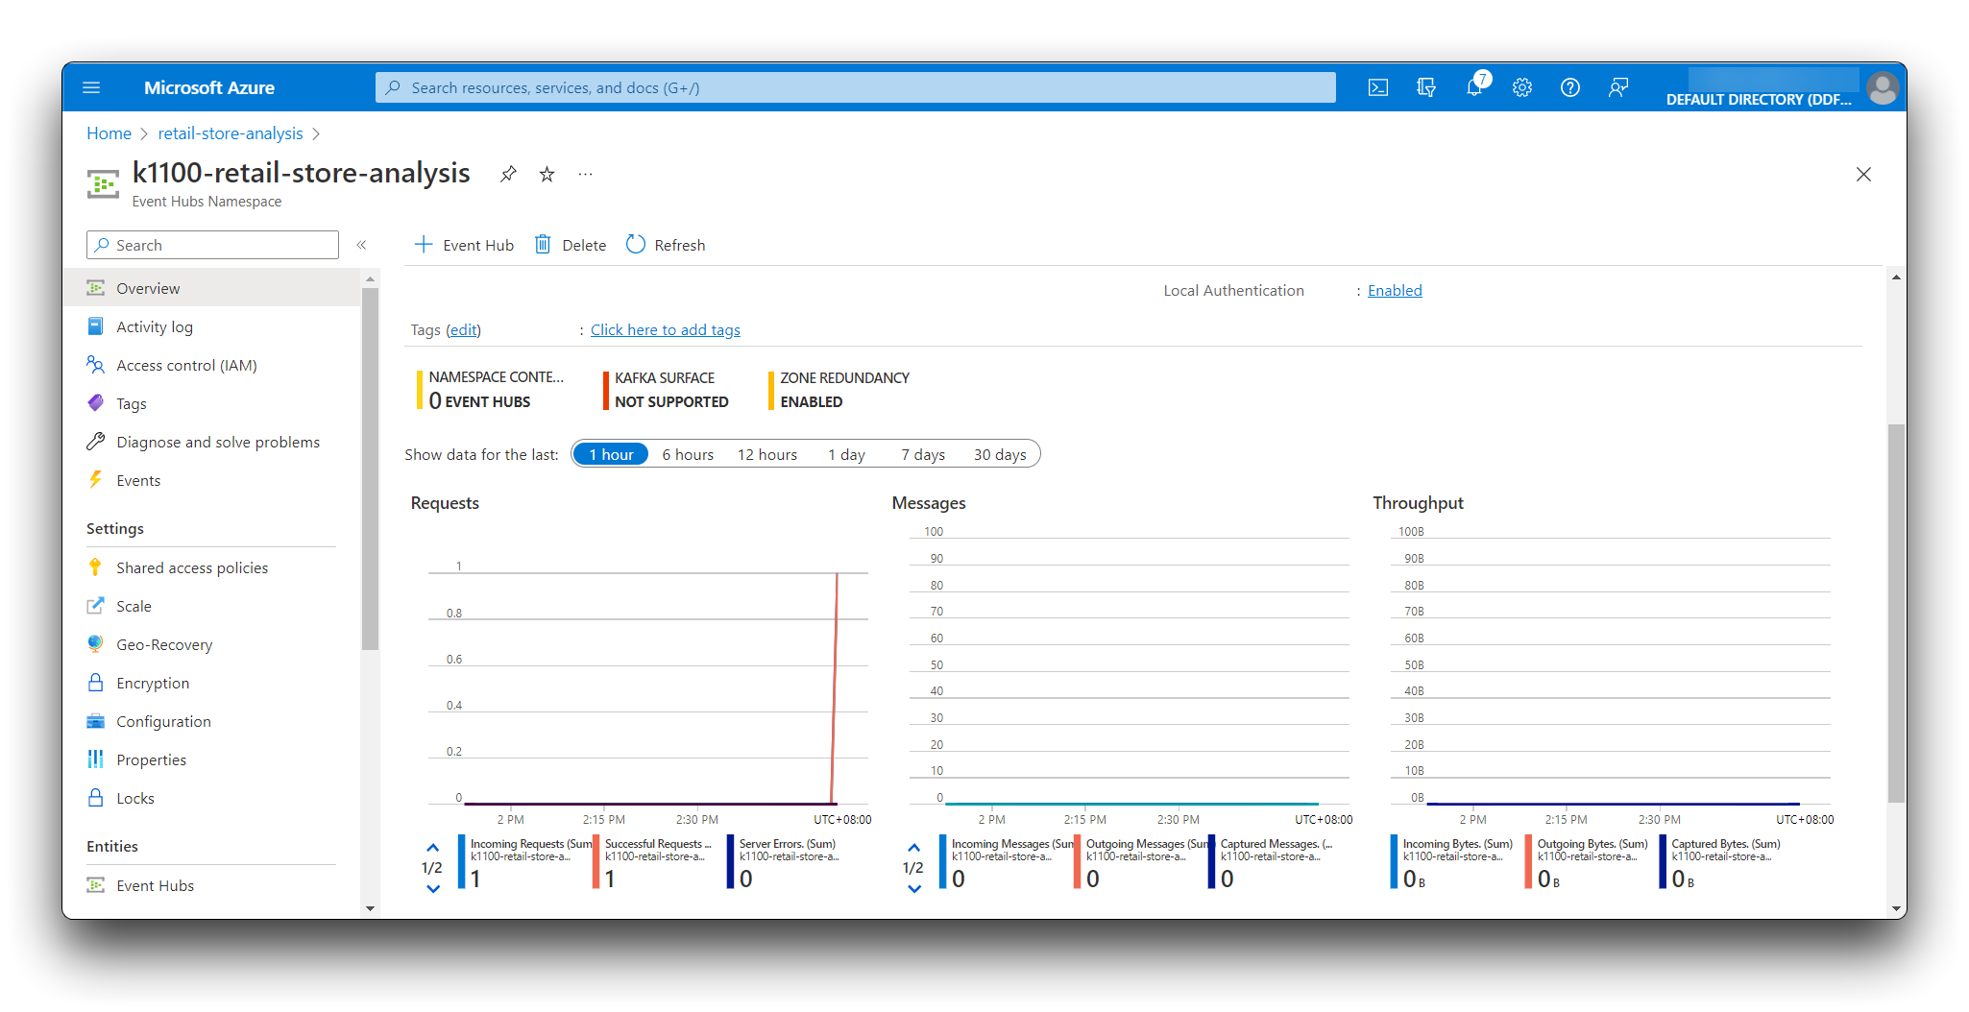Click the Zone Redundancy tile
1969x1012 pixels.
[x=839, y=390]
